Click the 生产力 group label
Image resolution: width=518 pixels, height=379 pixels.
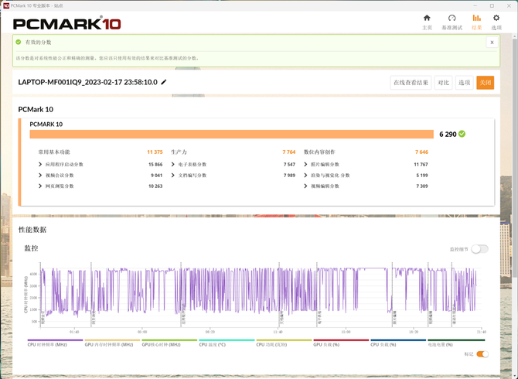click(179, 152)
